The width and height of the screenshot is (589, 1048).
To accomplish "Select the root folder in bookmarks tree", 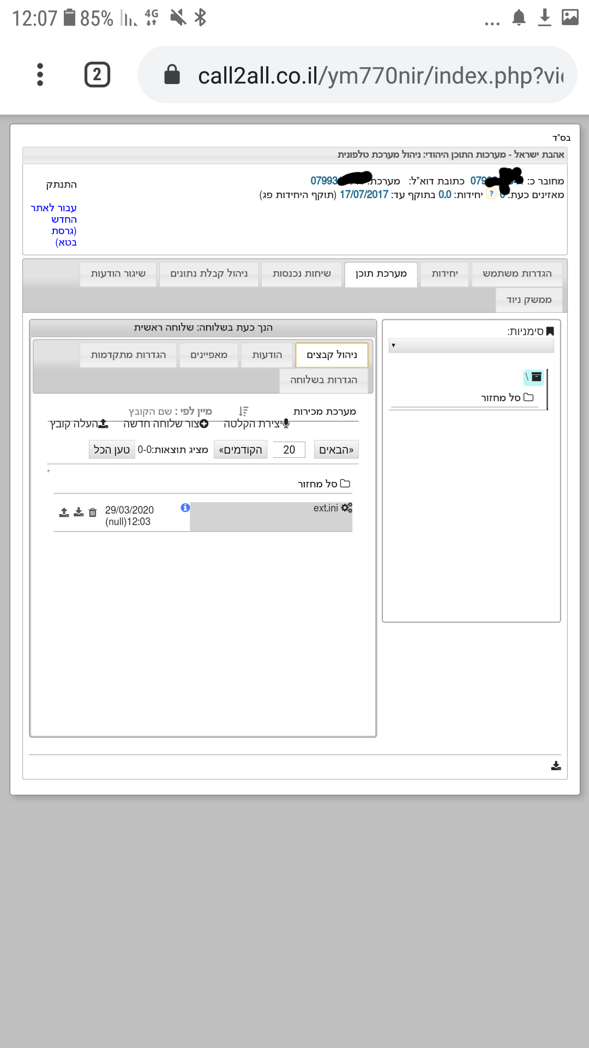I will [x=533, y=377].
